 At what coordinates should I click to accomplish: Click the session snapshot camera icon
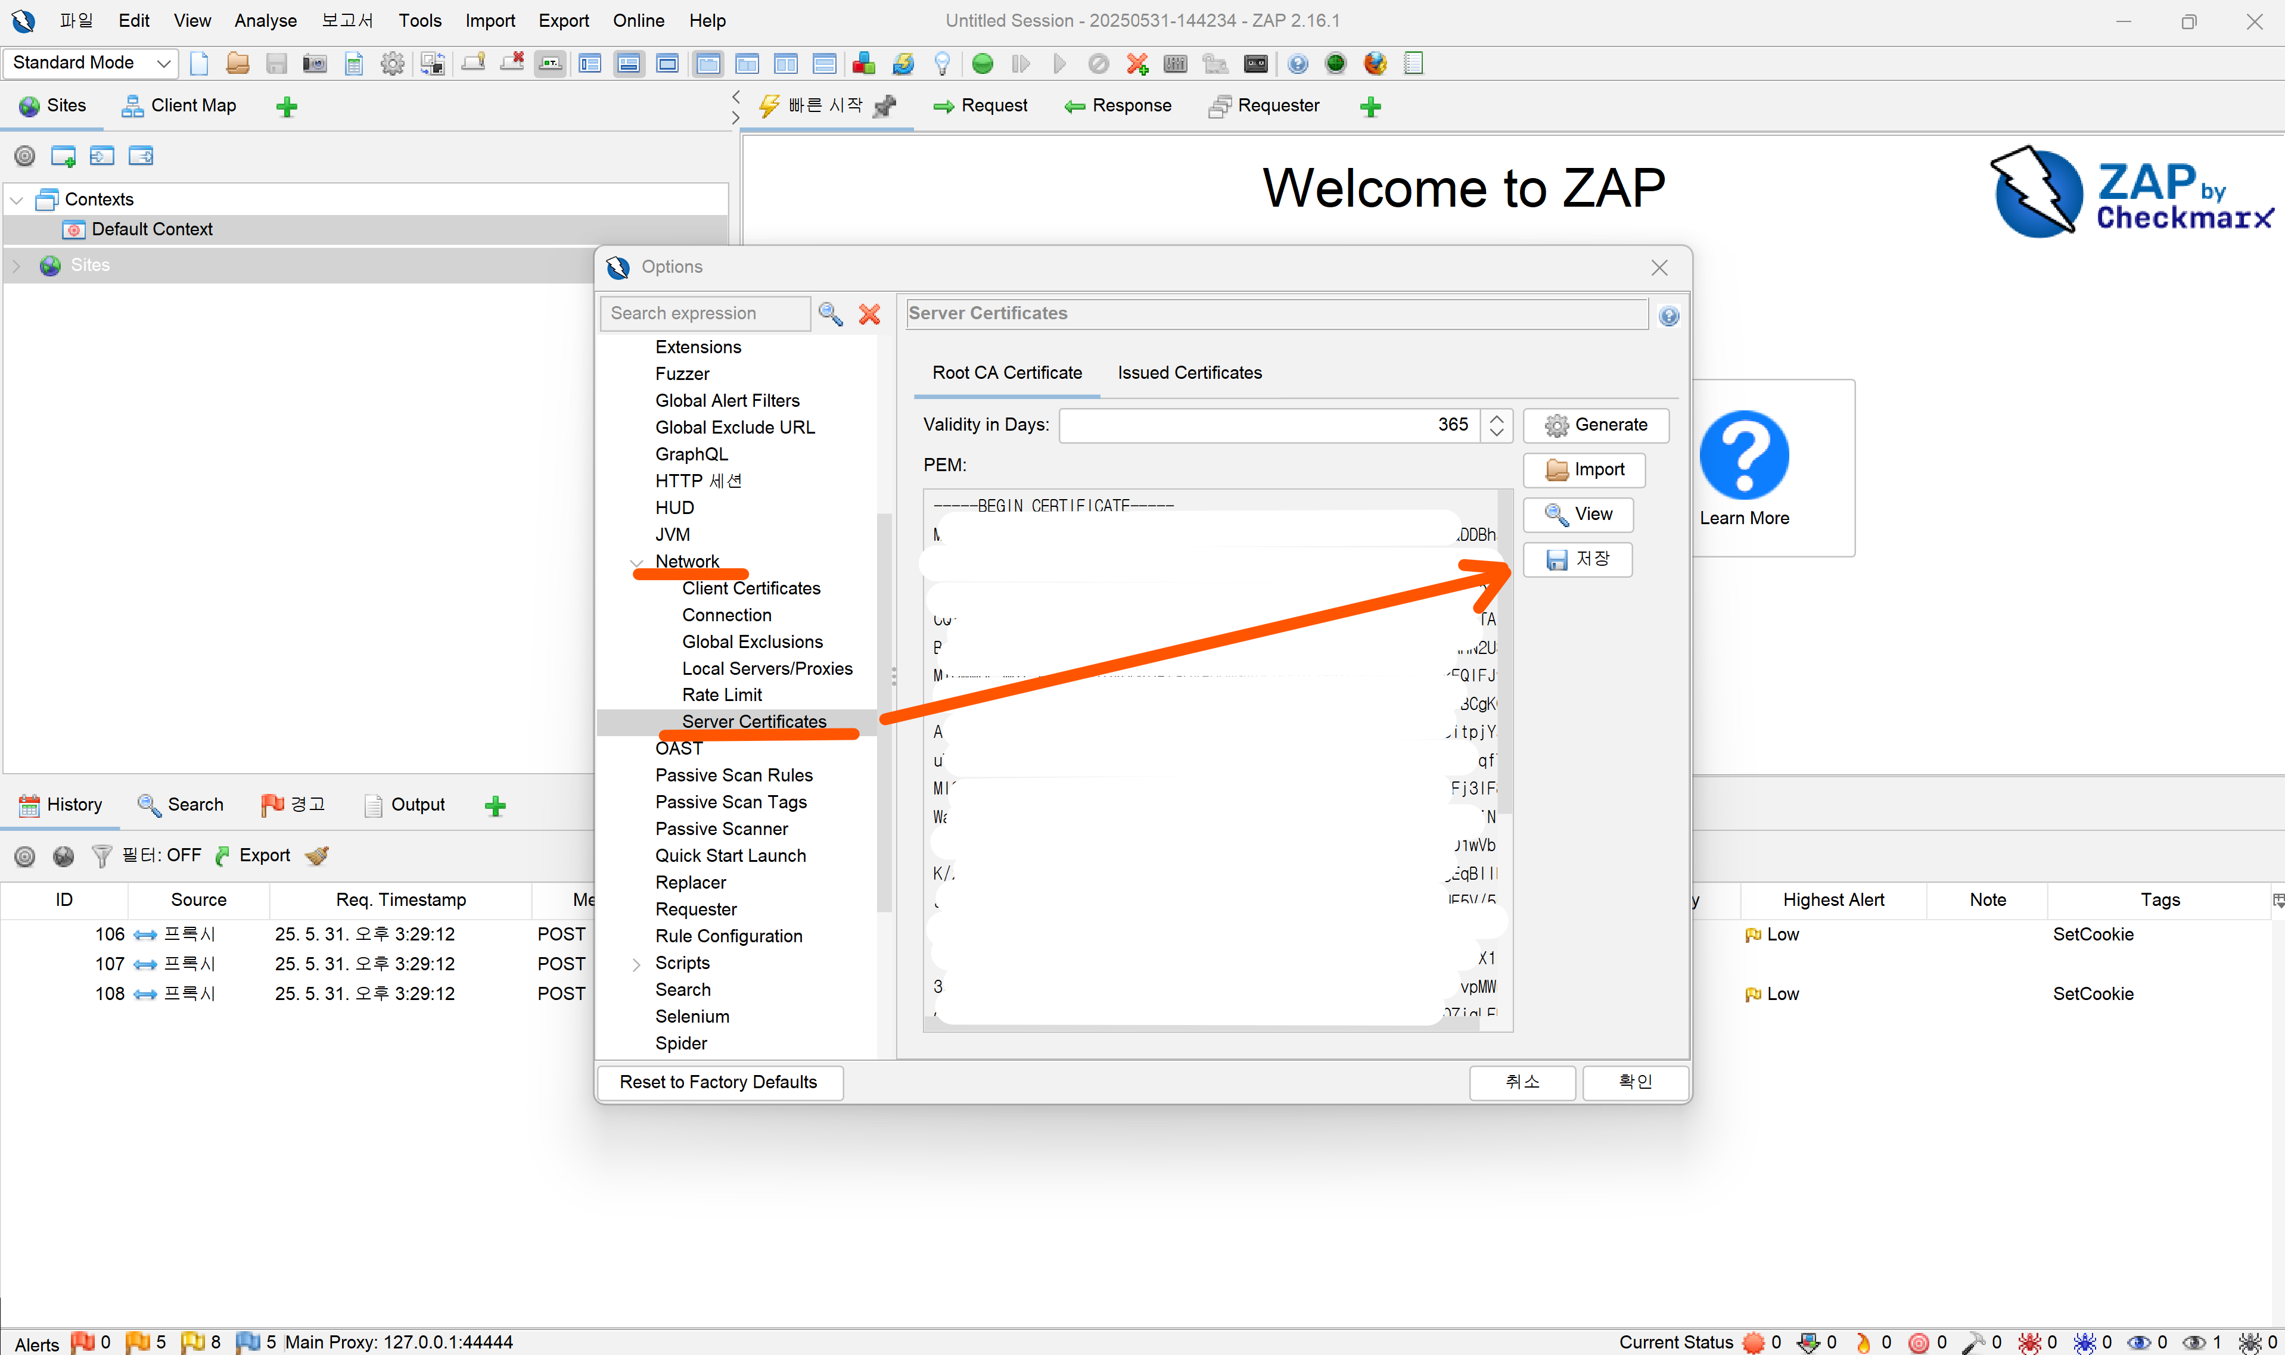tap(314, 63)
